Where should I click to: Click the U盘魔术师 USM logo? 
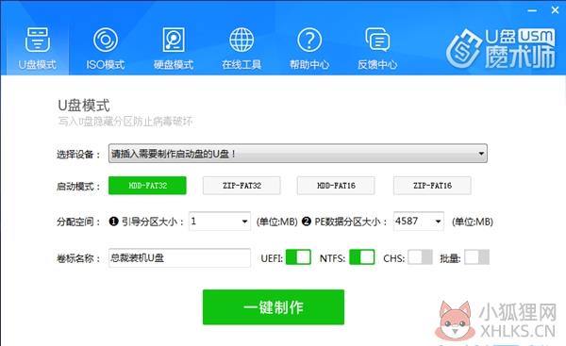coord(501,49)
